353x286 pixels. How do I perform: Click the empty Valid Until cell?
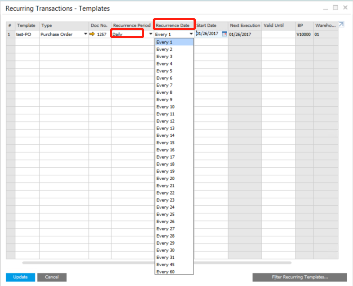point(278,34)
